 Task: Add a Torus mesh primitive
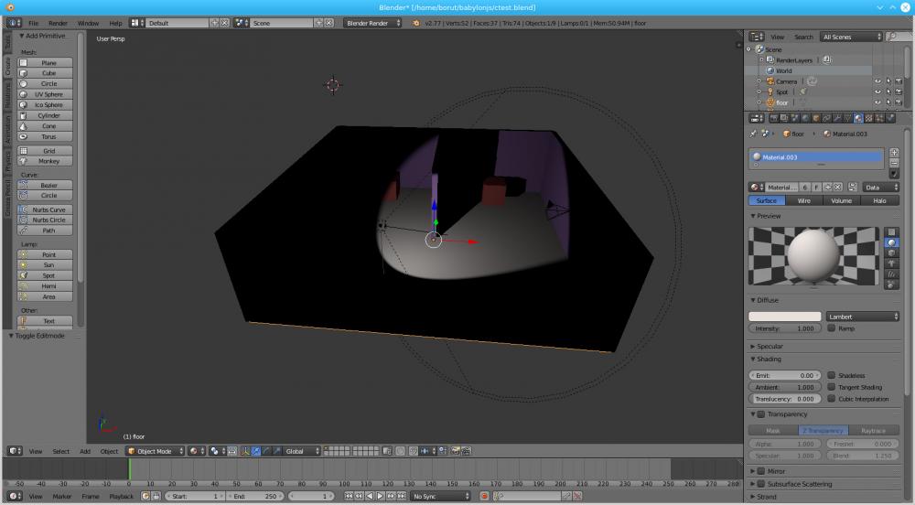[x=48, y=136]
